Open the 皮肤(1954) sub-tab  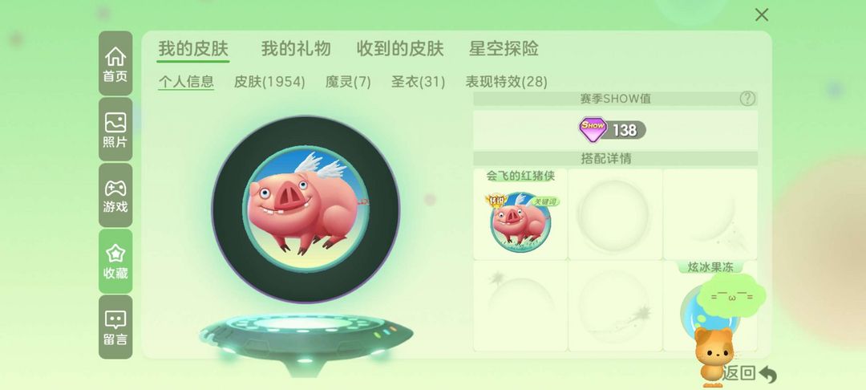point(269,82)
